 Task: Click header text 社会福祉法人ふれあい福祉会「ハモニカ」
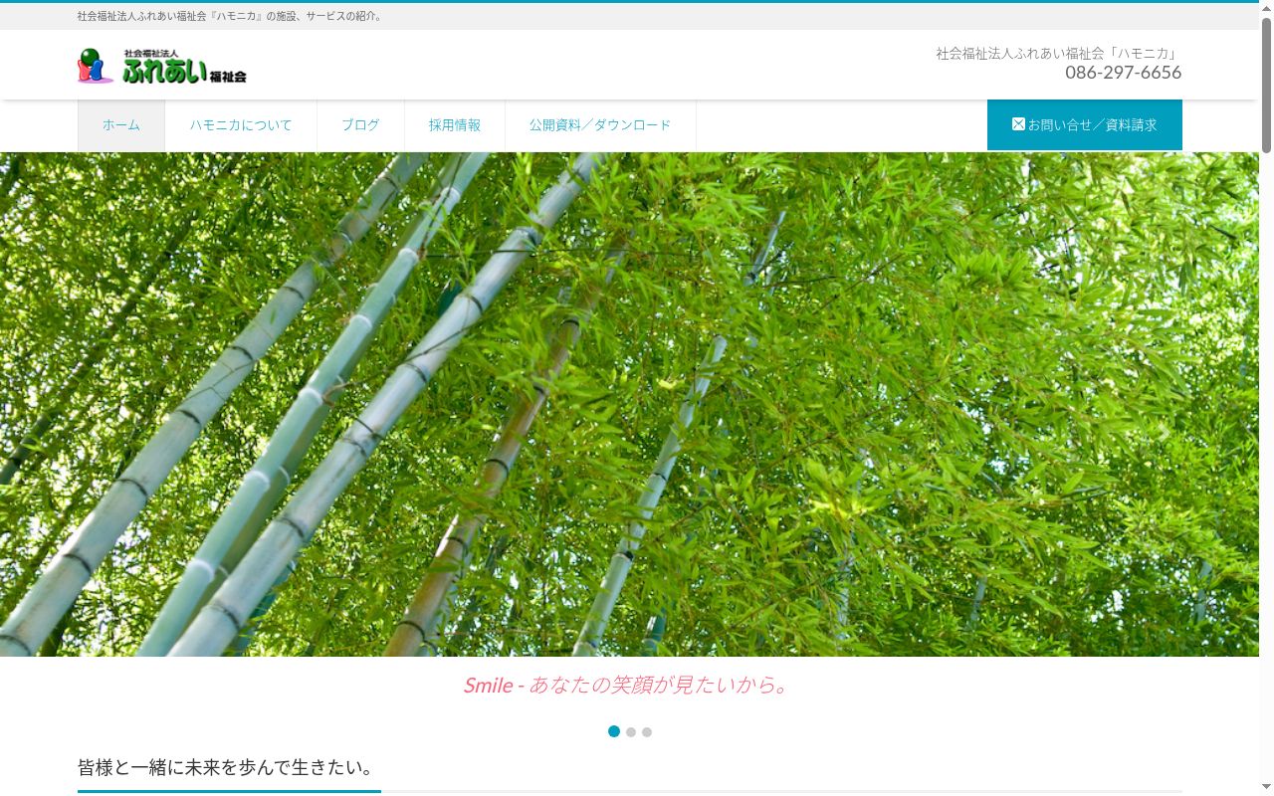(1058, 53)
